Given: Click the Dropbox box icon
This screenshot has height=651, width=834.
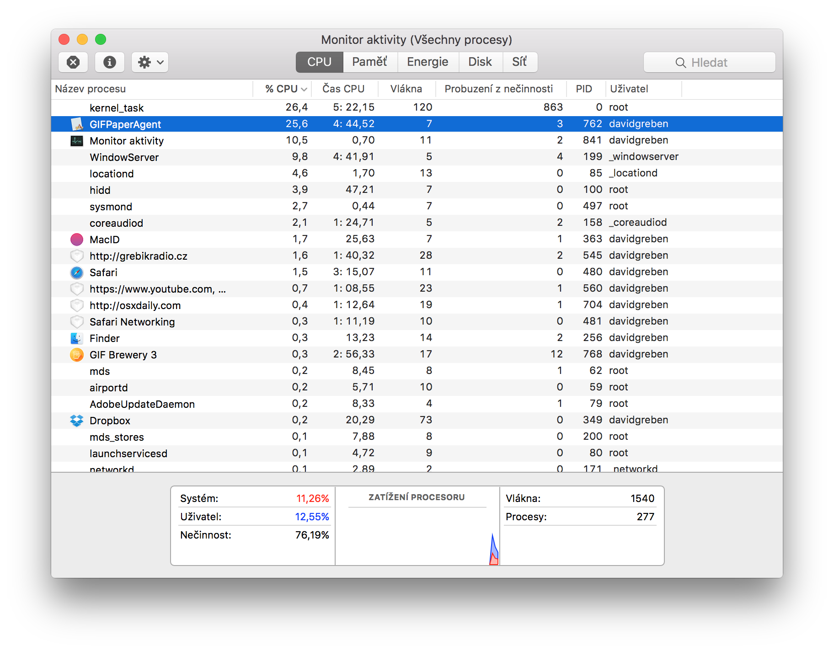Looking at the screenshot, I should tap(77, 420).
